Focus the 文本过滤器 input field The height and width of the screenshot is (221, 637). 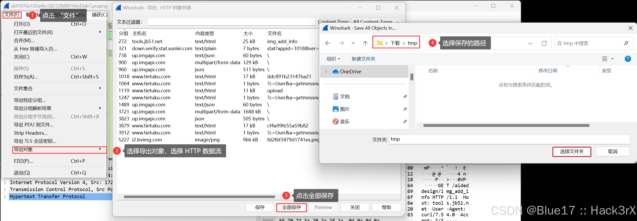click(x=231, y=22)
